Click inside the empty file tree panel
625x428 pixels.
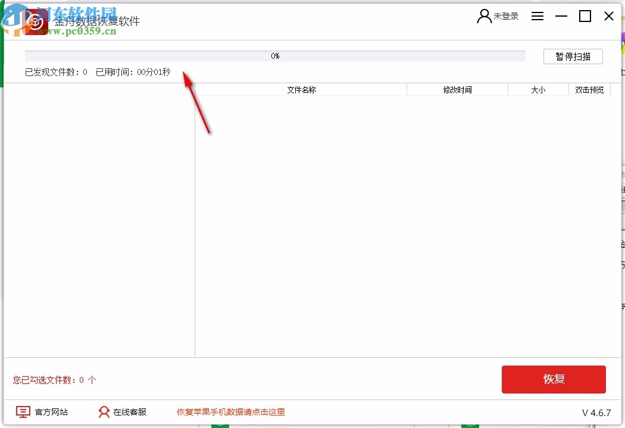click(98, 226)
